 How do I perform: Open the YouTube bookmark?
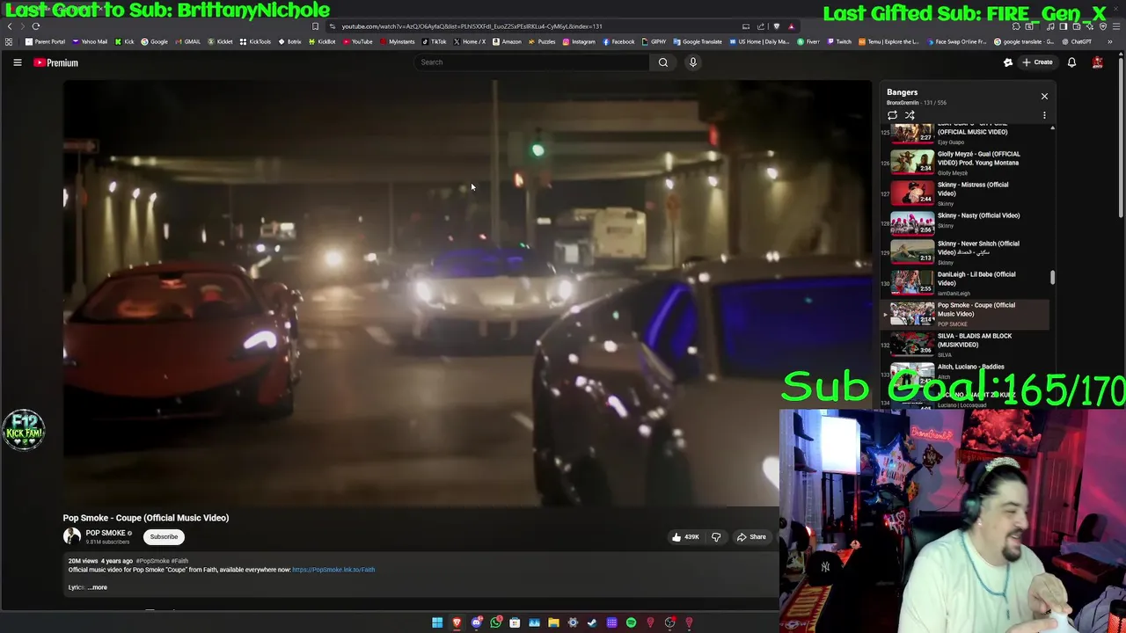pyautogui.click(x=357, y=41)
